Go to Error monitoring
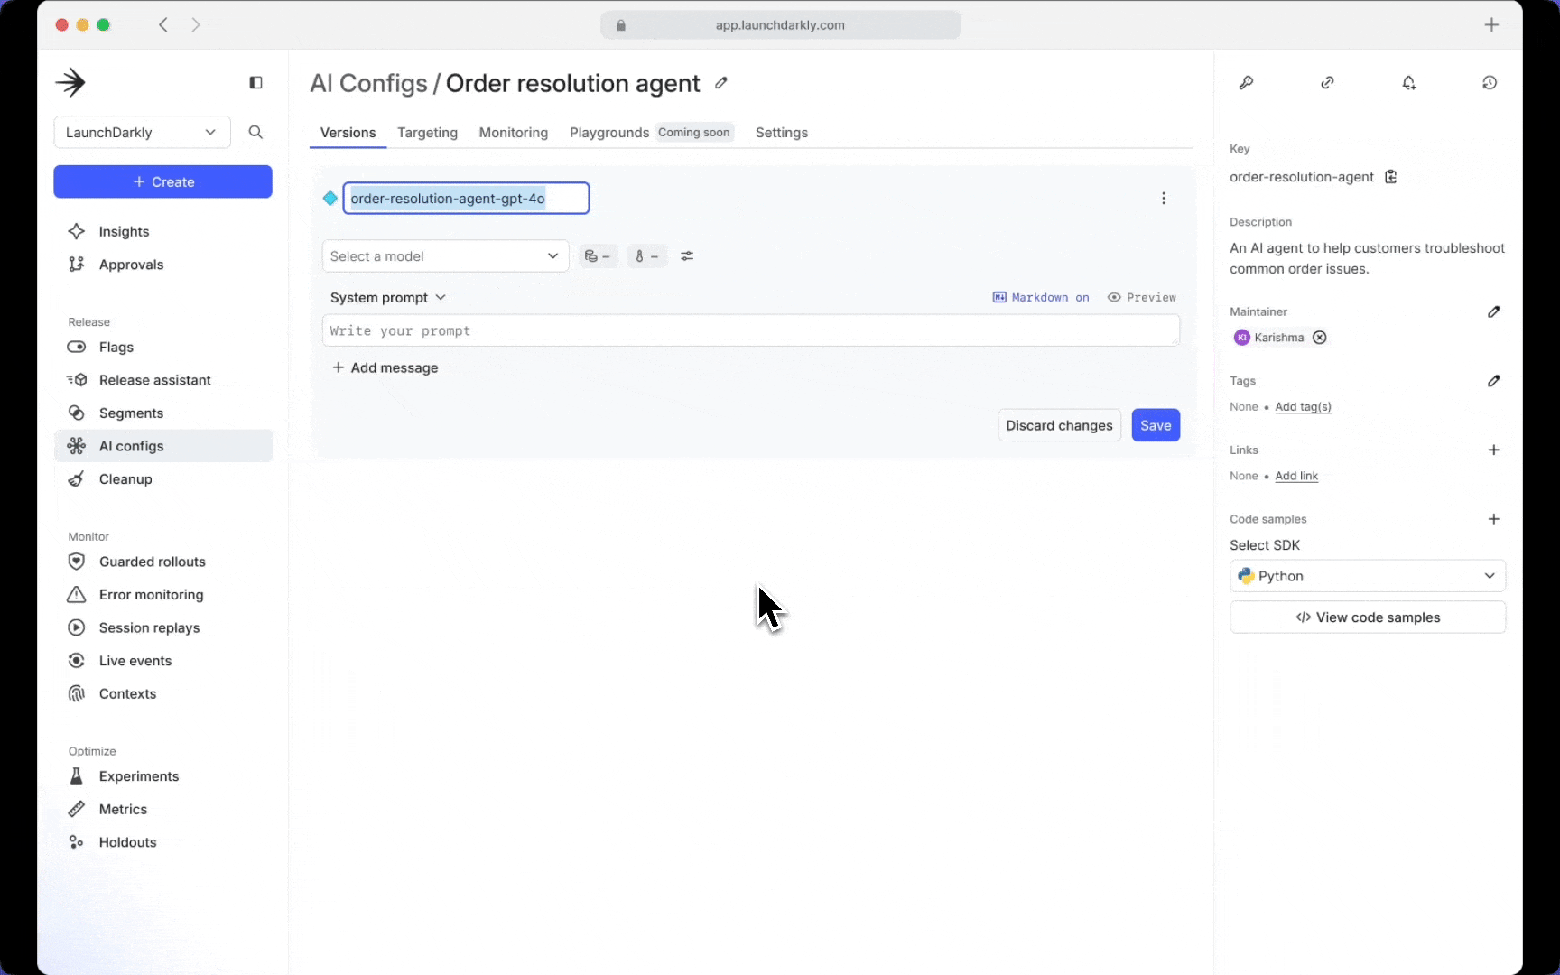The width and height of the screenshot is (1560, 975). click(162, 595)
